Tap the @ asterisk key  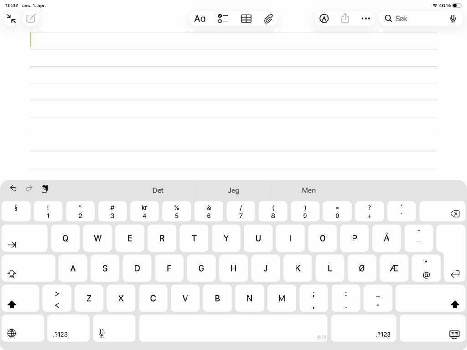[x=426, y=268]
